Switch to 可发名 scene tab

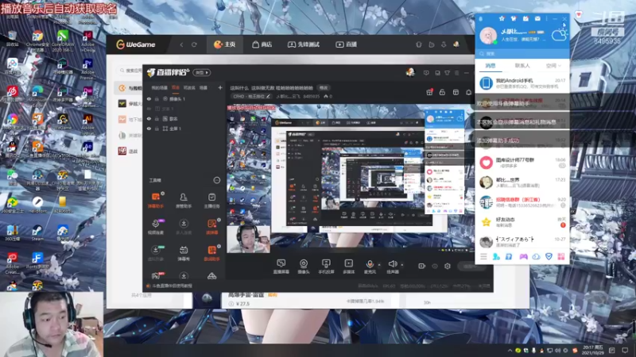189,87
